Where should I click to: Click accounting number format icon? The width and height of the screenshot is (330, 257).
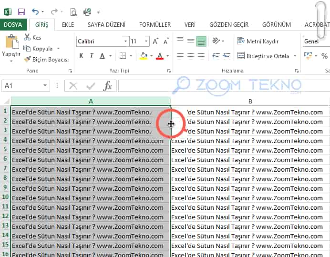tap(308, 56)
